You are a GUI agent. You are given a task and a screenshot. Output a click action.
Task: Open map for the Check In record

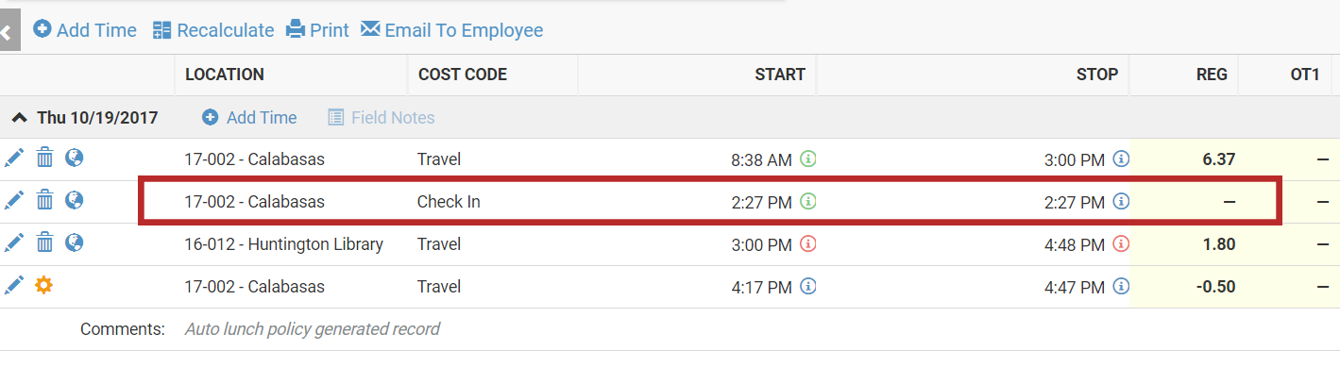(75, 200)
